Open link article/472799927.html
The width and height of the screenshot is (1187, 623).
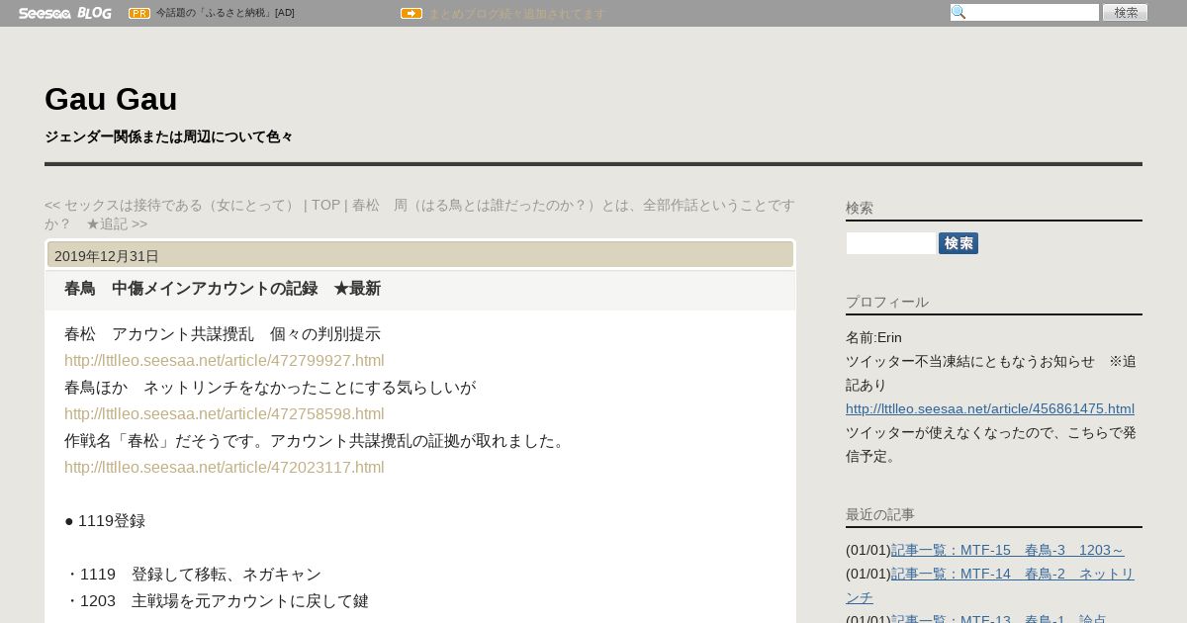click(x=225, y=361)
